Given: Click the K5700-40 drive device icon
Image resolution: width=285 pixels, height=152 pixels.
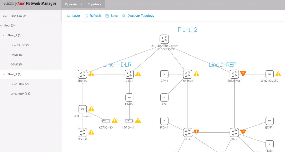Looking at the screenshot, I should click(x=105, y=121).
